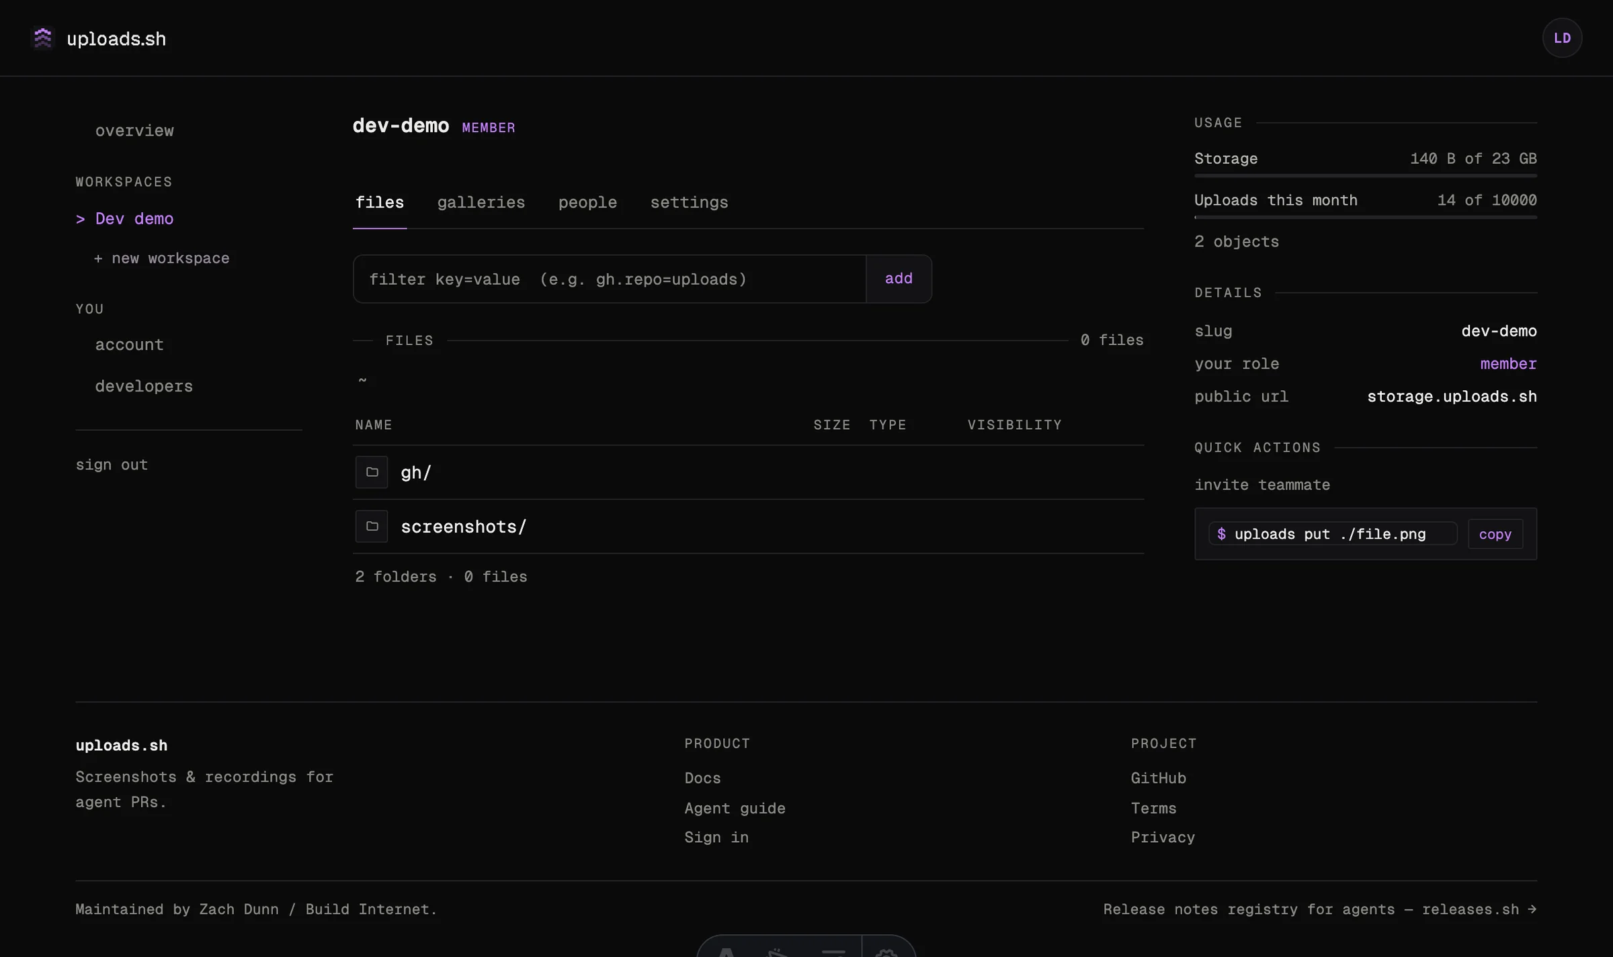Viewport: 1613px width, 957px height.
Task: Open the Privacy footer link
Action: coord(1163,837)
